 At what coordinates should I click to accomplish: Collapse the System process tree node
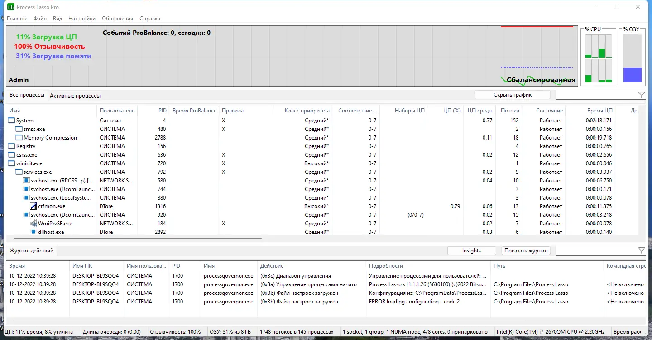11,120
